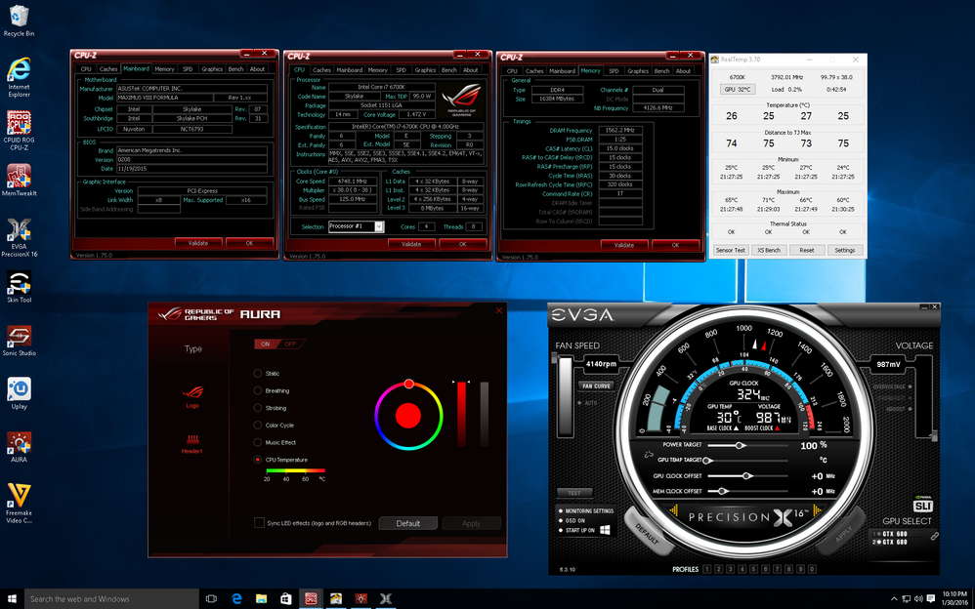Launch Uplay from the desktop

pyautogui.click(x=19, y=393)
